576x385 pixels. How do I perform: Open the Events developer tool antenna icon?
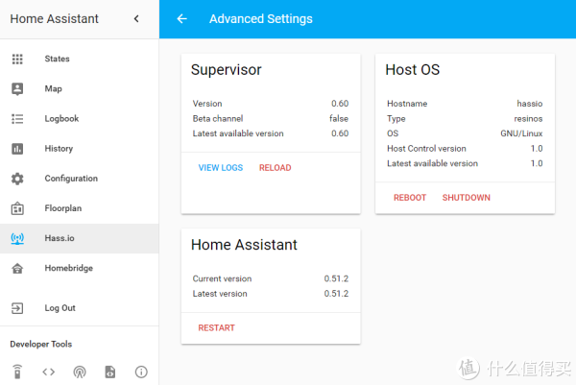click(x=79, y=372)
